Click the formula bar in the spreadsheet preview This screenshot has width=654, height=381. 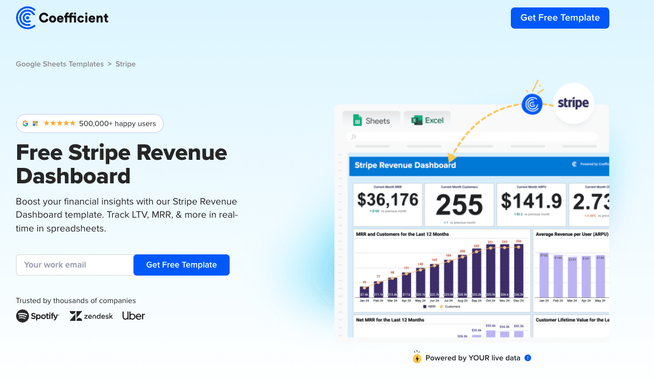[471, 136]
